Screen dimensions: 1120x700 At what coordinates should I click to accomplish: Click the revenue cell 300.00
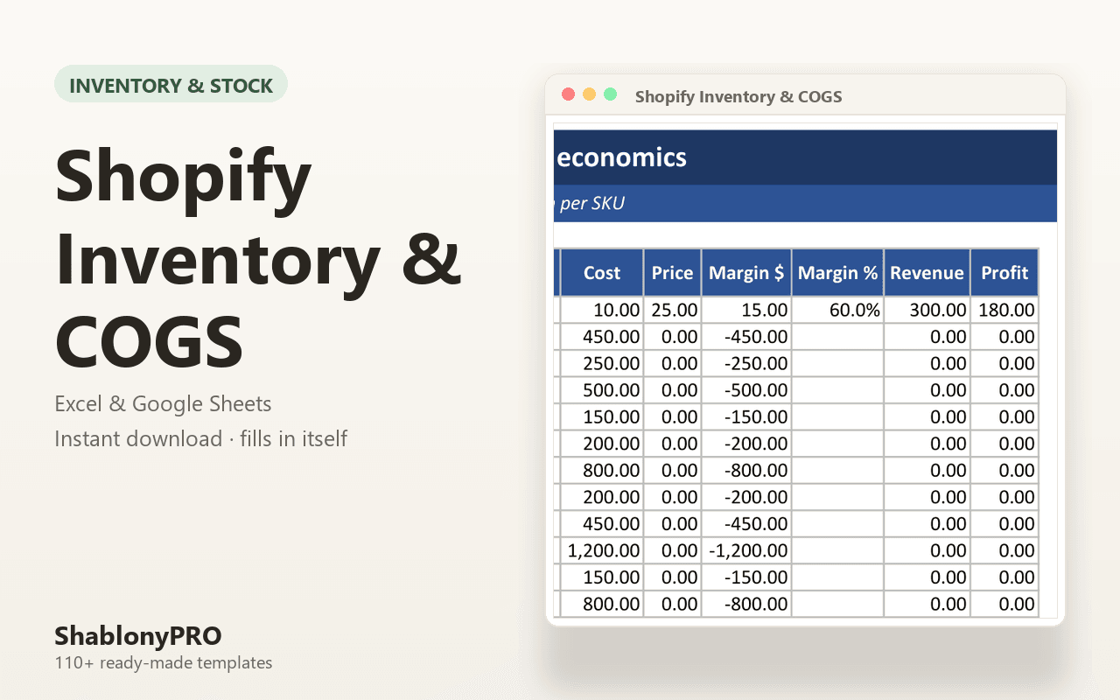[927, 310]
